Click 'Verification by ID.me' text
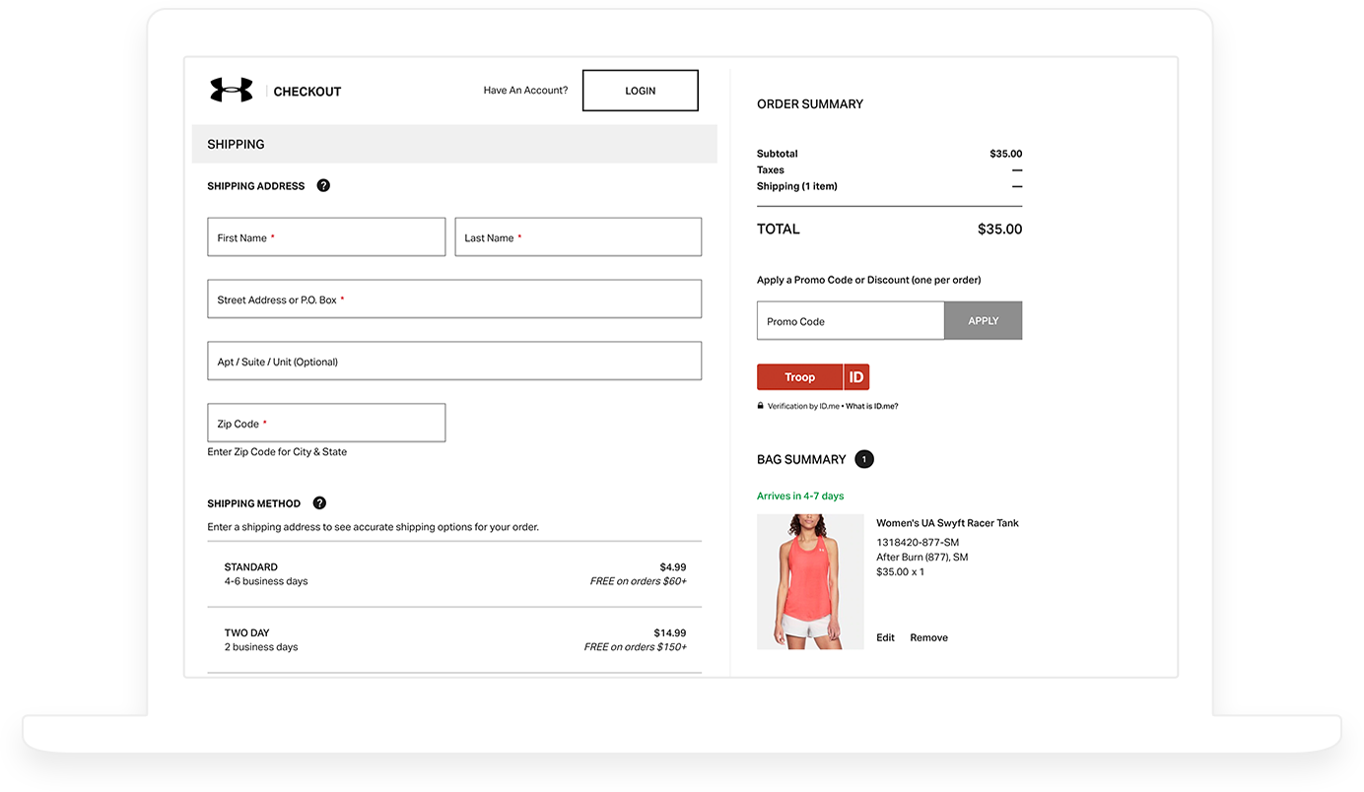Image resolution: width=1364 pixels, height=792 pixels. pyautogui.click(x=804, y=406)
